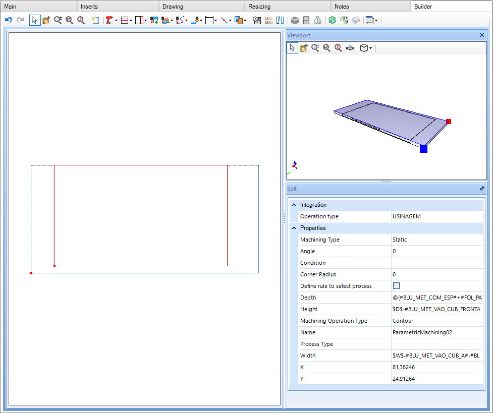493x413 pixels.
Task: Select the pan hand tool in main toolbar
Action: pos(46,20)
